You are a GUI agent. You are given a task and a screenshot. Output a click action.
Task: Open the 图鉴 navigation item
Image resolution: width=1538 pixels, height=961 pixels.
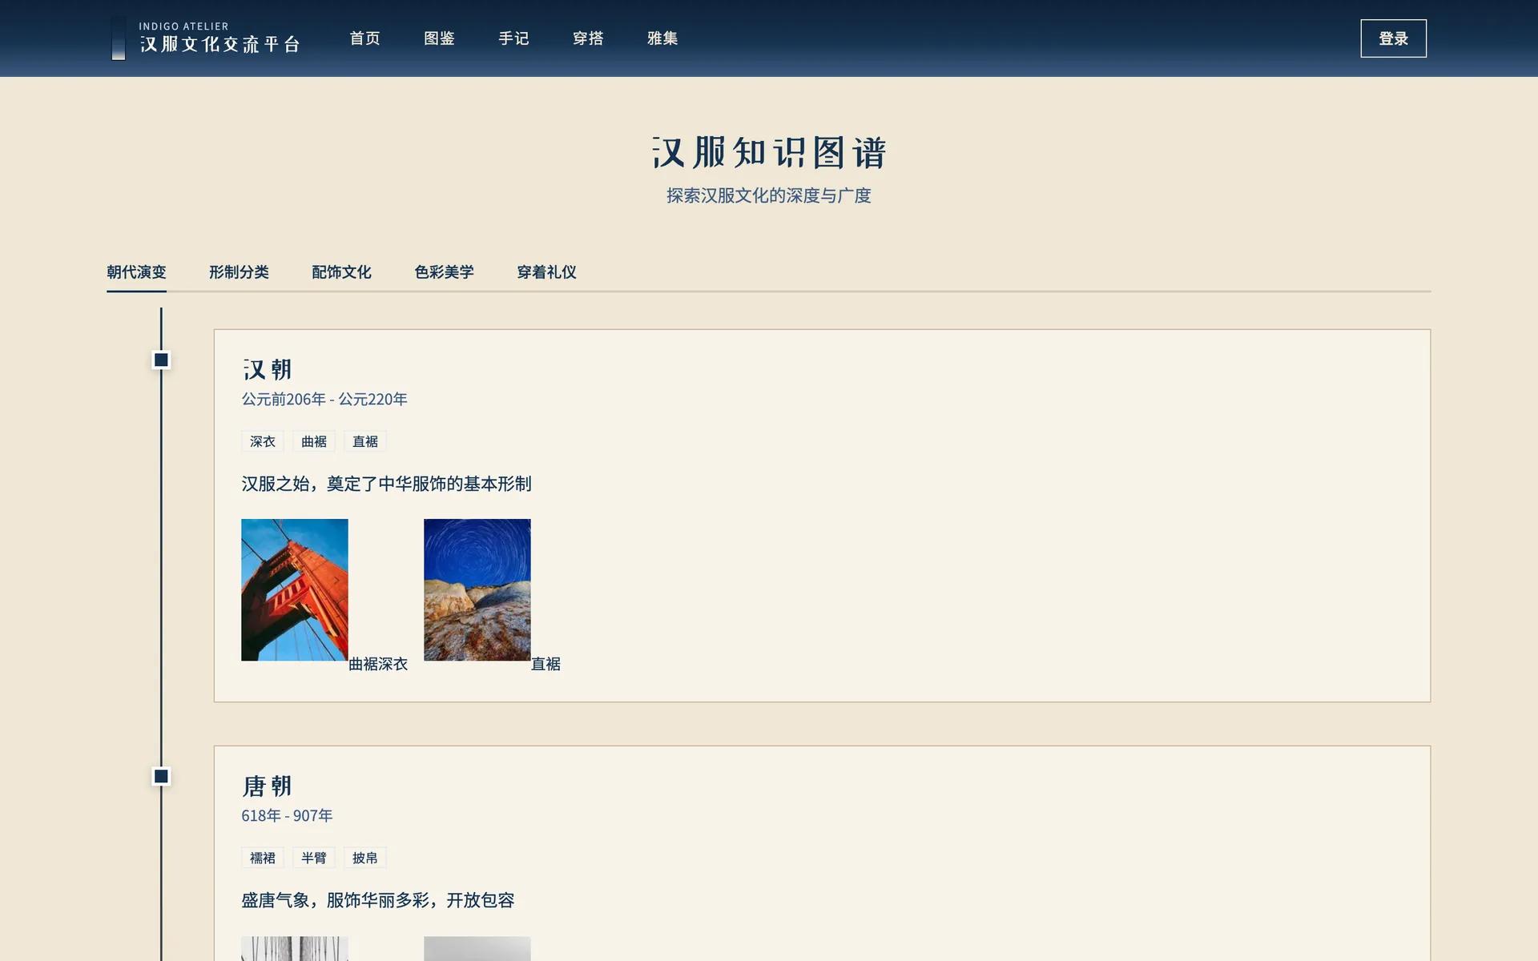coord(439,38)
